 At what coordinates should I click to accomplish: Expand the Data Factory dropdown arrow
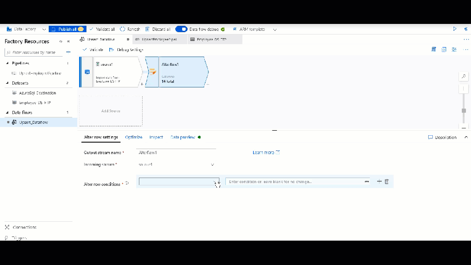[44, 29]
